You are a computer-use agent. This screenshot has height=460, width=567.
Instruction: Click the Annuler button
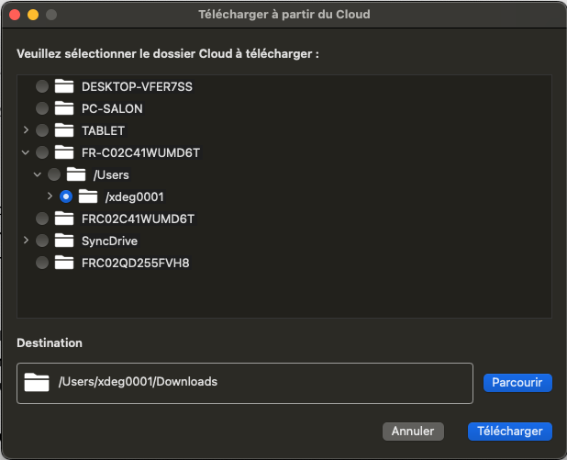coord(413,431)
